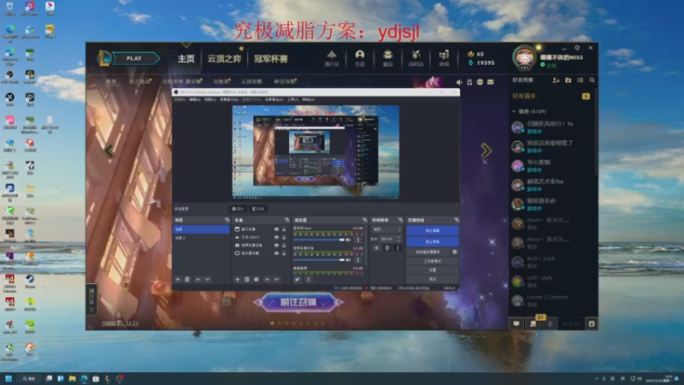Screen dimensions: 684x385
Task: Toggle visibility of 视频采集设备 source
Action: click(x=276, y=245)
